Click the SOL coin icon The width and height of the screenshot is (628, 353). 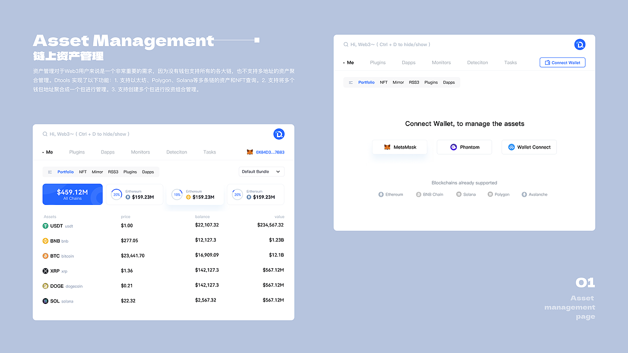(46, 301)
